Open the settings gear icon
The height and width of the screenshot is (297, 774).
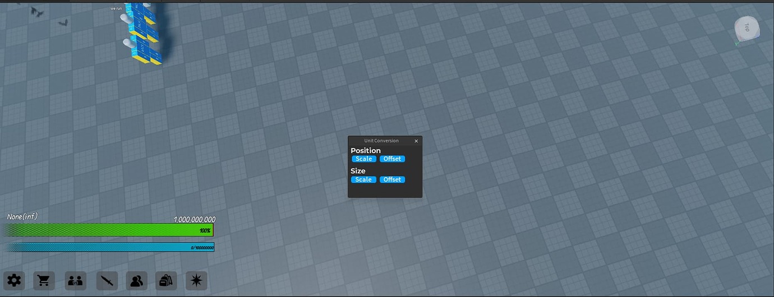point(14,281)
